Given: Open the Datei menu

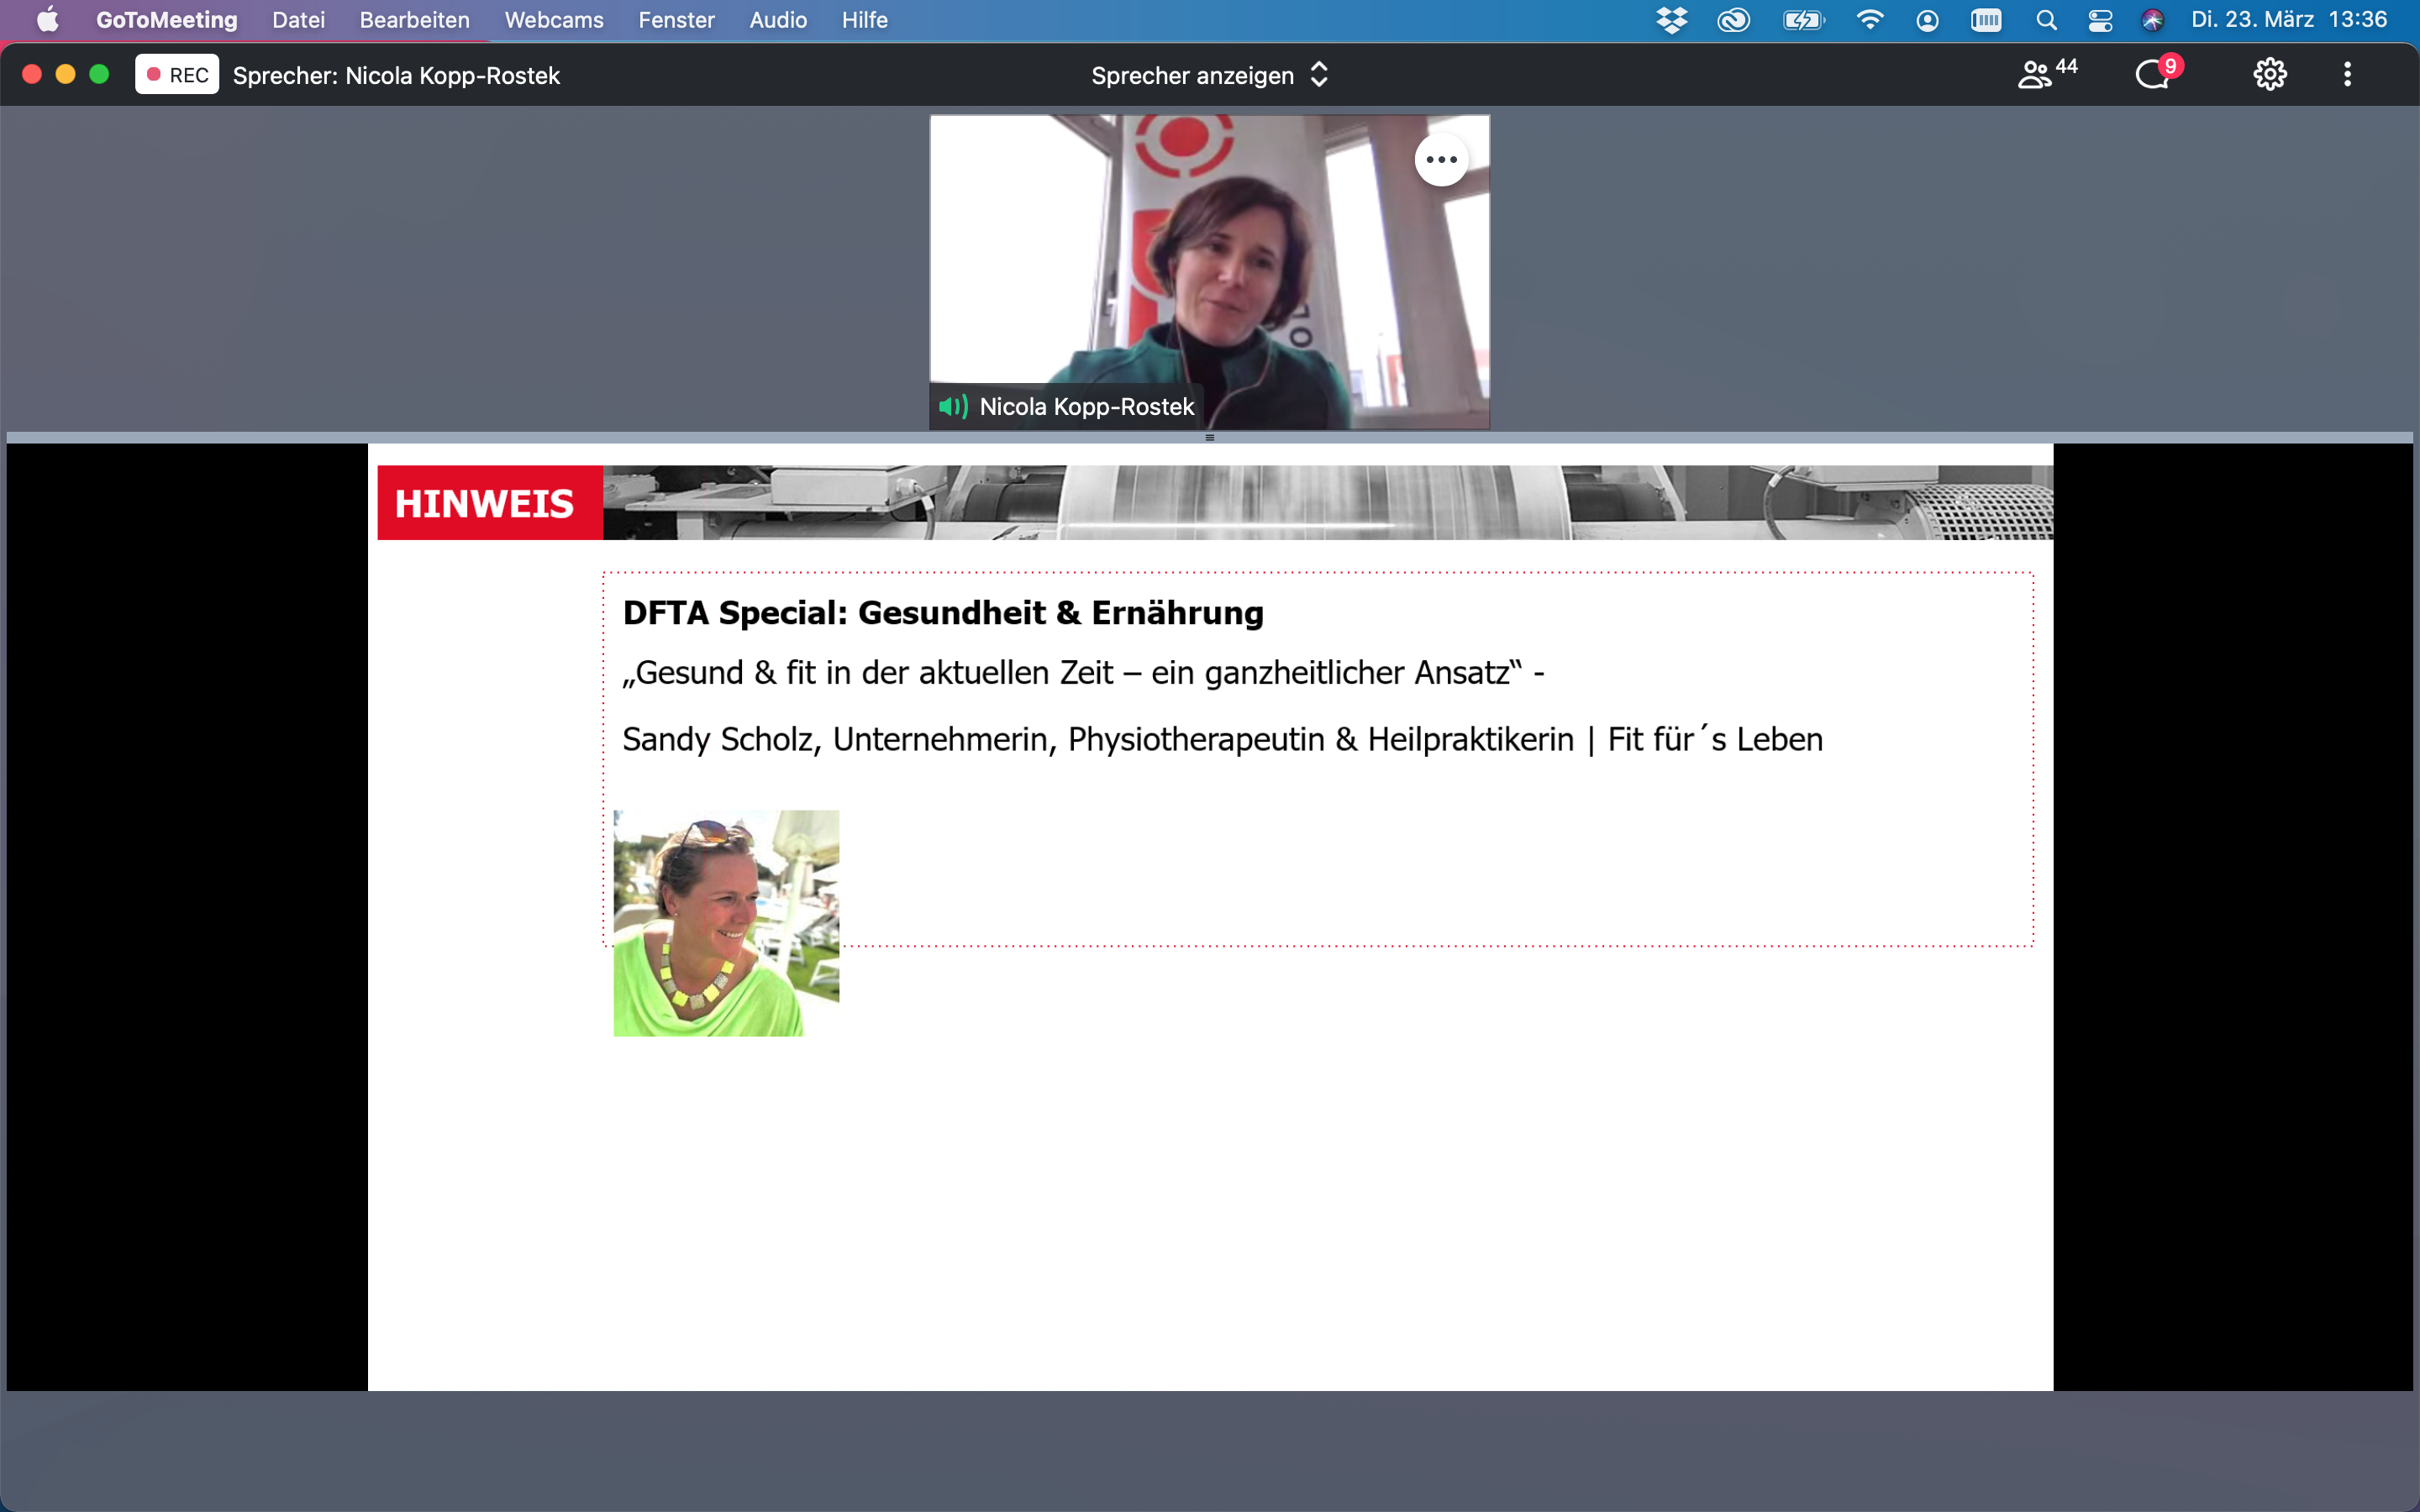Looking at the screenshot, I should pos(298,20).
